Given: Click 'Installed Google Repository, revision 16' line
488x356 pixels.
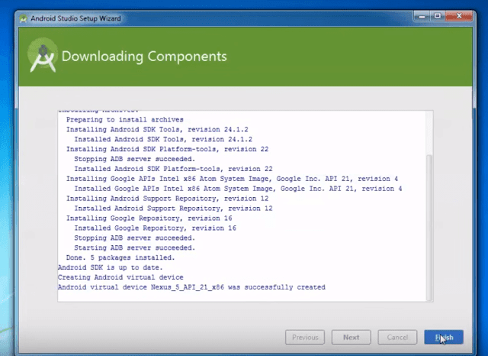Looking at the screenshot, I should 155,228.
